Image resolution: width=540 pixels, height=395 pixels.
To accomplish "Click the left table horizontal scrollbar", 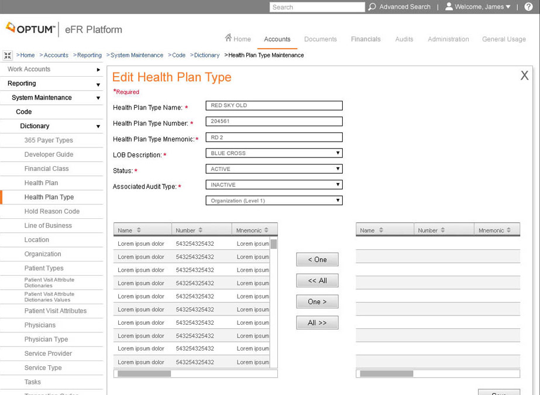I will (144, 373).
